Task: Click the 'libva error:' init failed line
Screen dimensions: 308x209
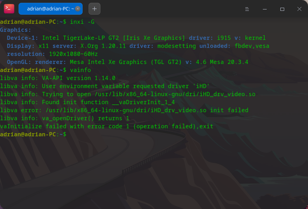Action: pyautogui.click(x=124, y=110)
